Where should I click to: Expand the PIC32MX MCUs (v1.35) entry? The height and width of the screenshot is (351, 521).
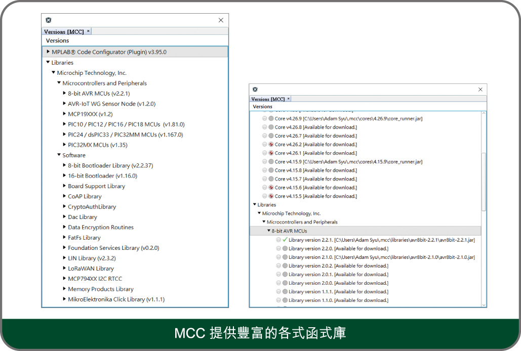point(64,145)
